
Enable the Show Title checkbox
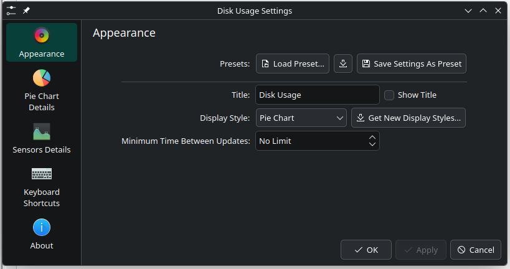(x=389, y=95)
